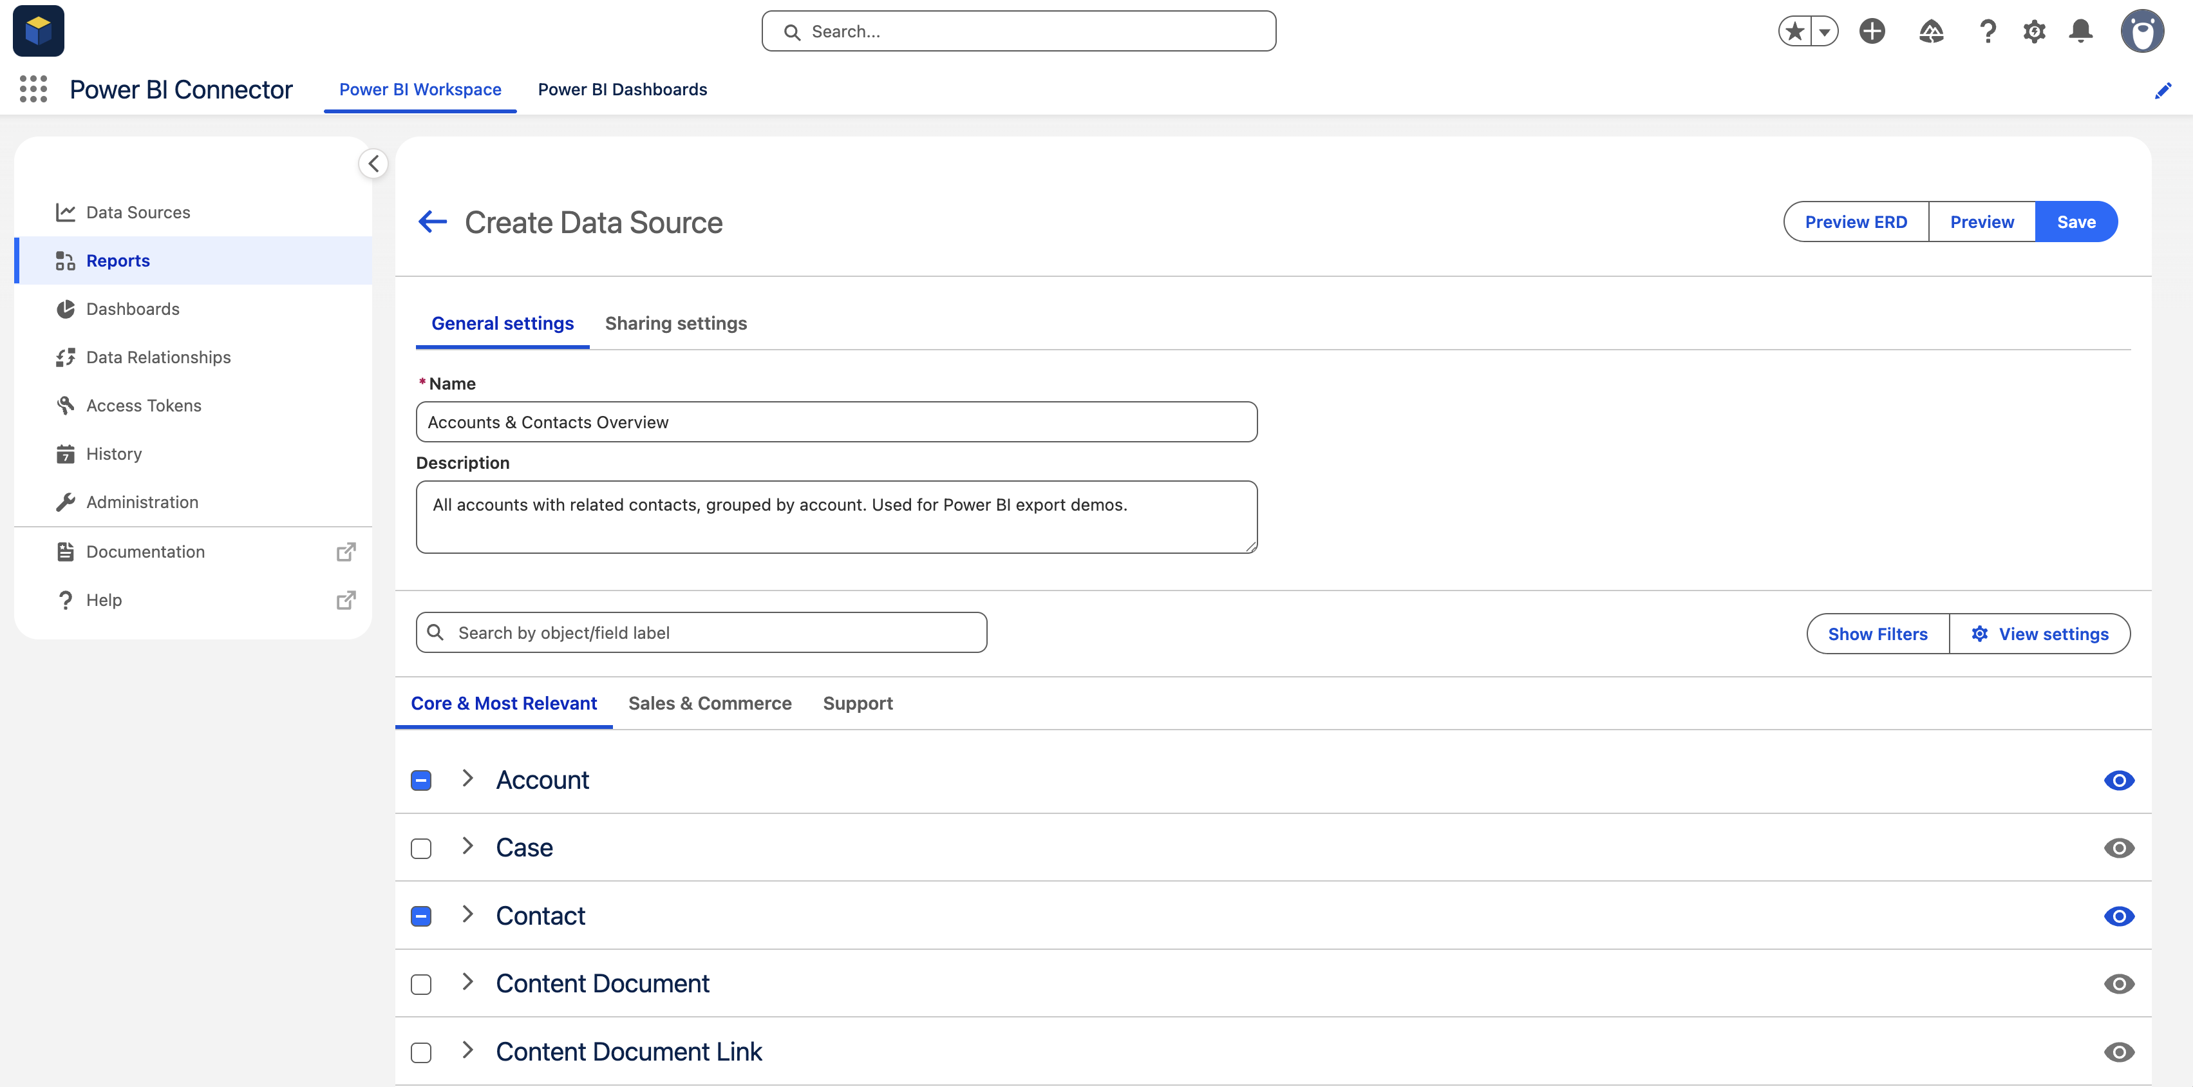Select the Core & Most Relevant tab
This screenshot has width=2193, height=1087.
point(504,703)
